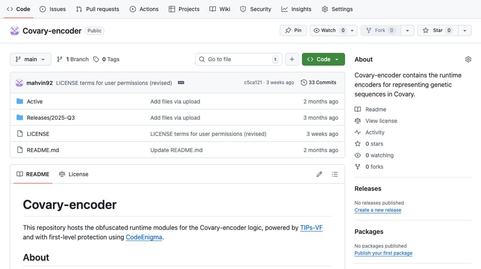The image size is (481, 269).
Task: Click the Packages heading link
Action: pos(369,232)
